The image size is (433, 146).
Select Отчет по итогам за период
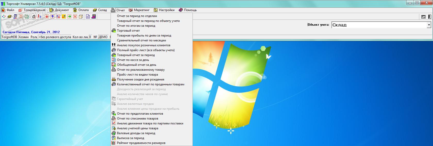coord(152,26)
